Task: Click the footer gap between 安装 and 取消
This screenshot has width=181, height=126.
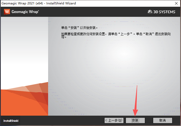Action: 149,121
